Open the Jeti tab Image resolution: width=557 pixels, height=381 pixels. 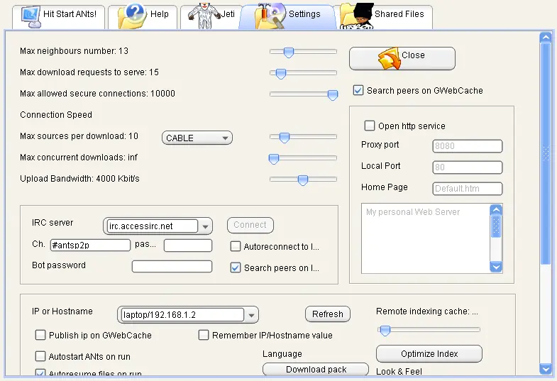click(211, 17)
